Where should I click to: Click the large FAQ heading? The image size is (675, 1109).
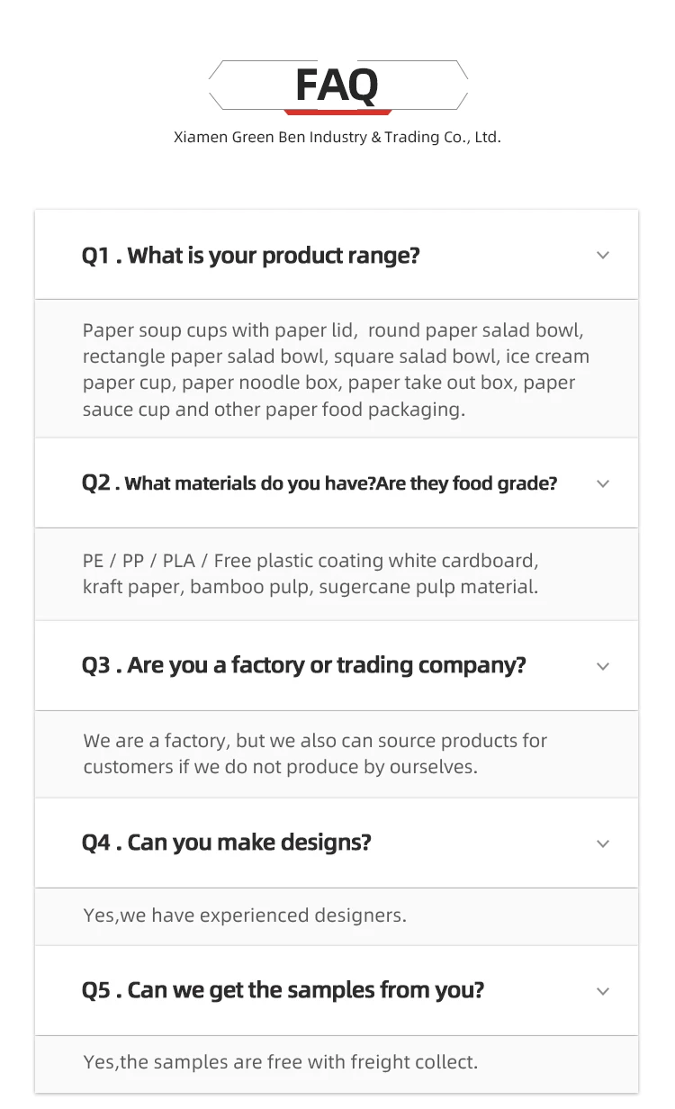(337, 86)
